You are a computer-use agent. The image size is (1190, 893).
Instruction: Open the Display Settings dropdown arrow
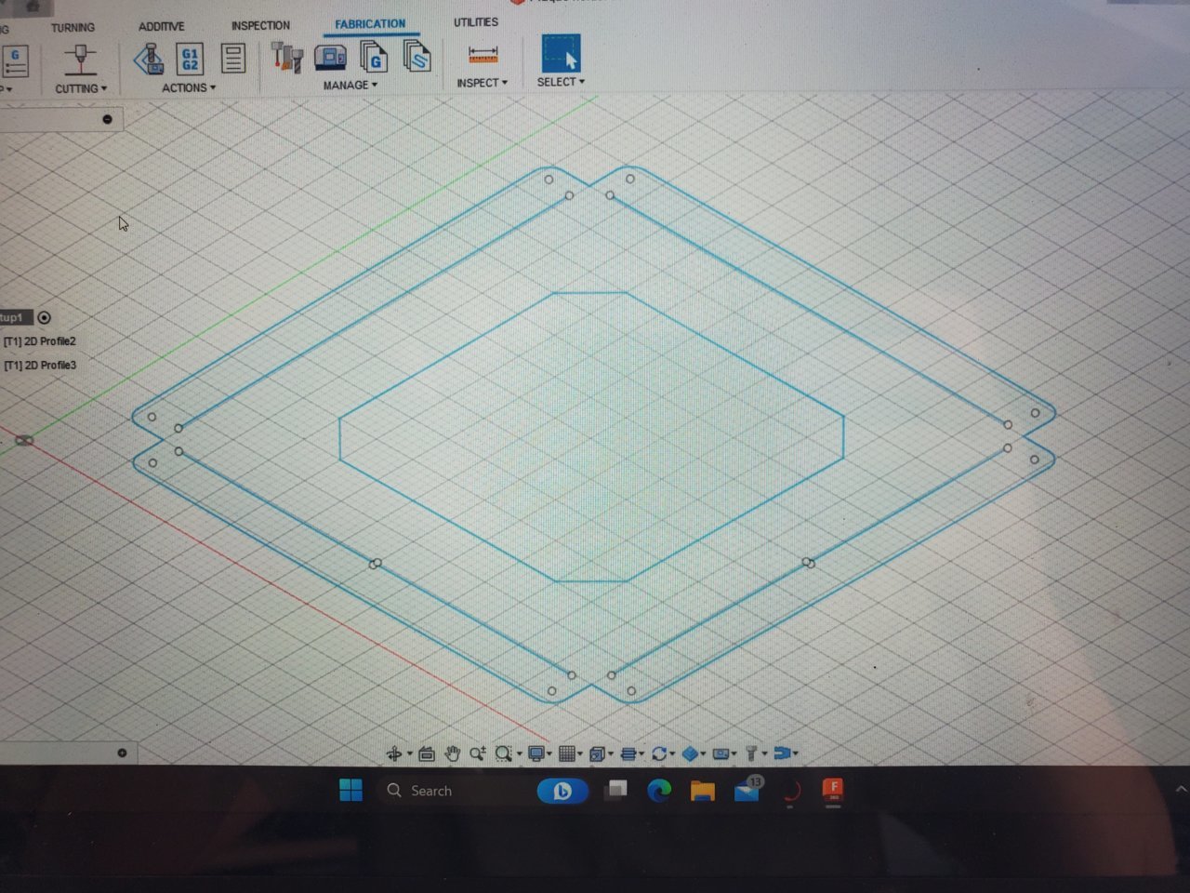[x=549, y=754]
